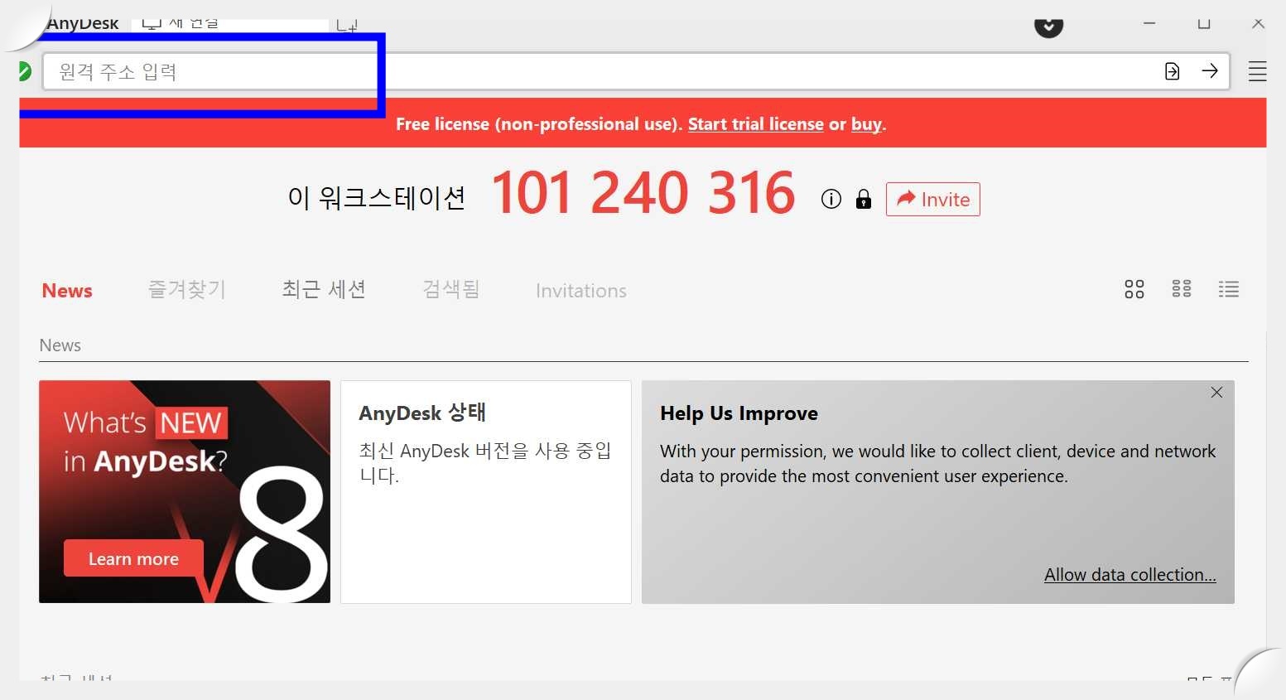This screenshot has height=700, width=1286.
Task: Open a new session tab with the plus icon
Action: (347, 22)
